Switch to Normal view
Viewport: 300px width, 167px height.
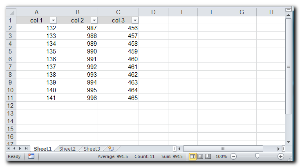pos(193,156)
